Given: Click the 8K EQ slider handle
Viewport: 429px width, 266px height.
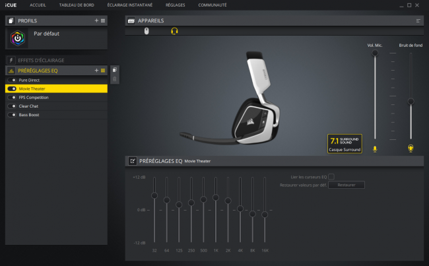Looking at the screenshot, I should click(253, 214).
